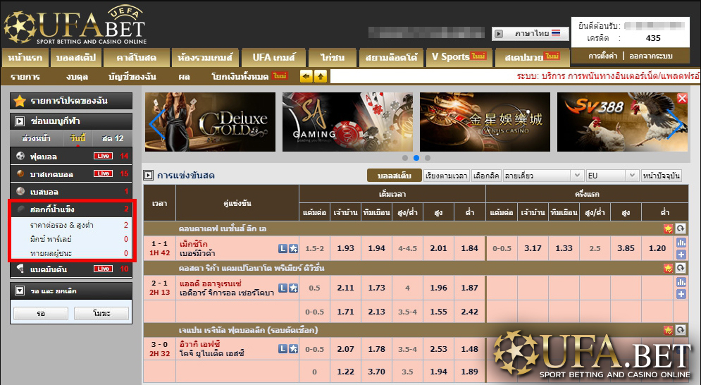Image resolution: width=701 pixels, height=385 pixels.
Task: Click the yellow left arrow ticker button
Action: pos(306,77)
